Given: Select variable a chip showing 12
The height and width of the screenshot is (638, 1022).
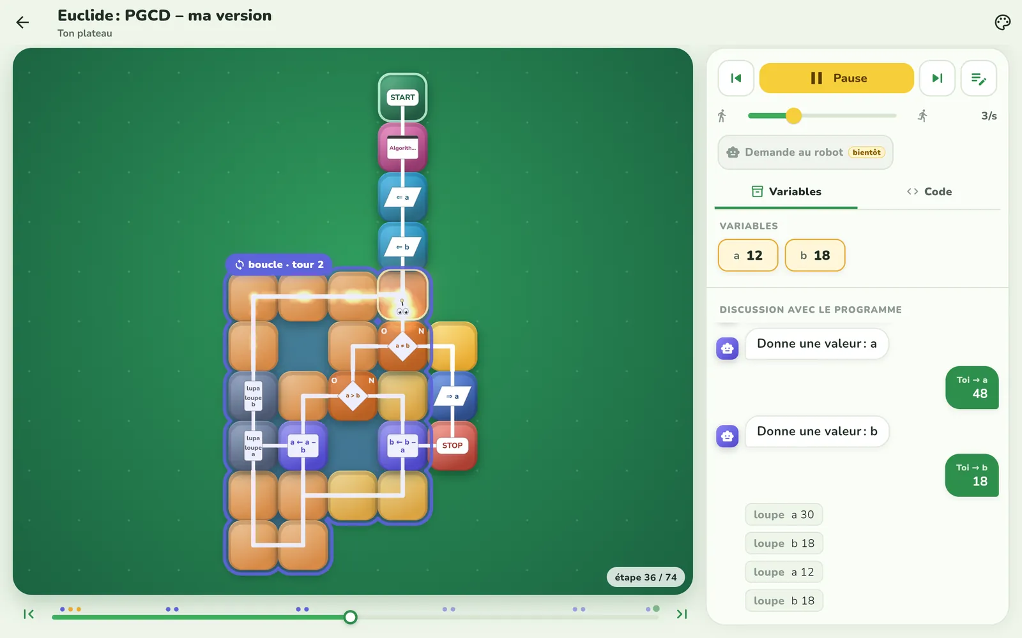Looking at the screenshot, I should (x=748, y=255).
